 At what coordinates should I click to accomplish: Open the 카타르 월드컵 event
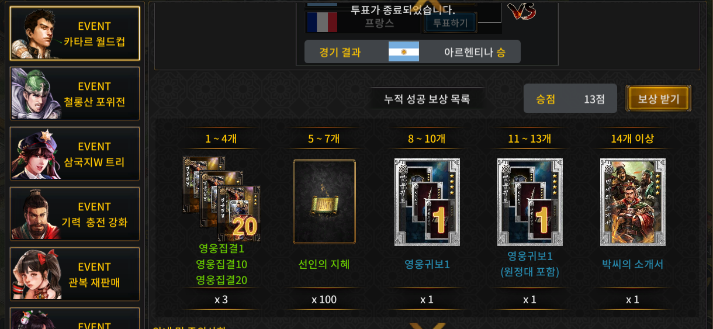tap(75, 34)
